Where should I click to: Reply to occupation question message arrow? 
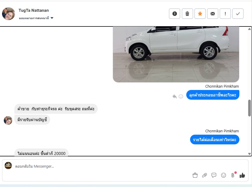[x=174, y=96]
